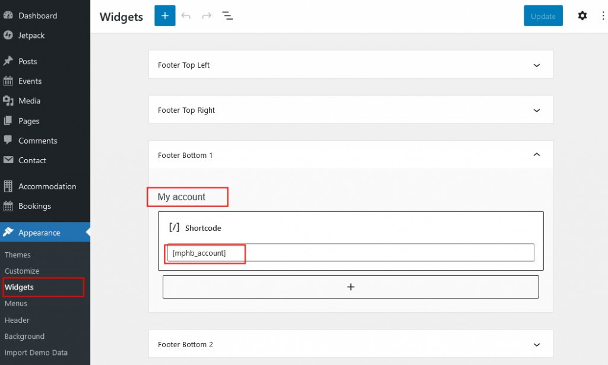Open the Settings gear panel
Image resolution: width=608 pixels, height=365 pixels.
[x=582, y=15]
